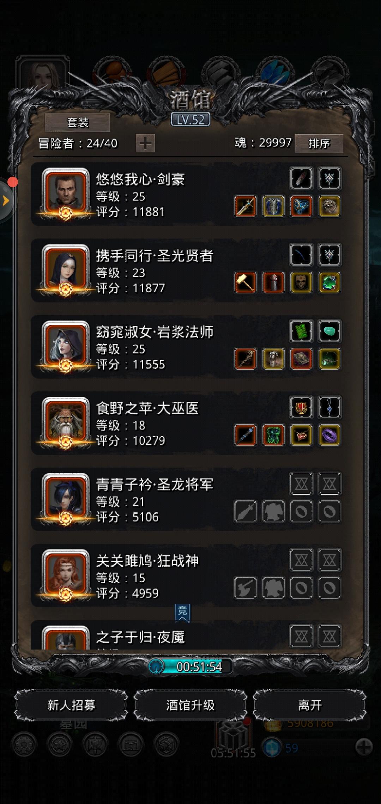The image size is (381, 804).
Task: Tap the empty weapon slot of 青青子衿·圣龙将军
Action: coord(246,511)
